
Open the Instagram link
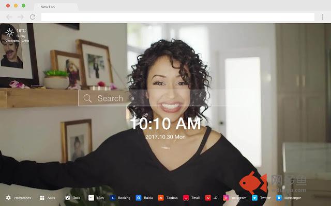click(x=239, y=198)
